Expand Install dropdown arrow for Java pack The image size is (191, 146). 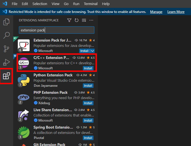(92, 51)
